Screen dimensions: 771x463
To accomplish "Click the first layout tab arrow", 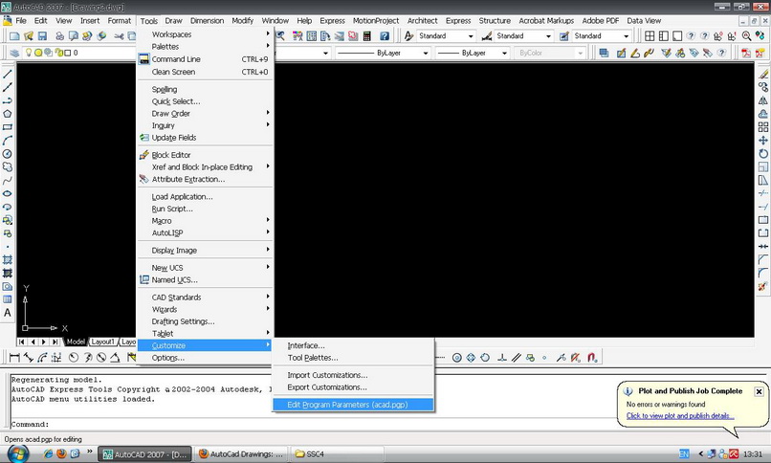I will click(22, 342).
